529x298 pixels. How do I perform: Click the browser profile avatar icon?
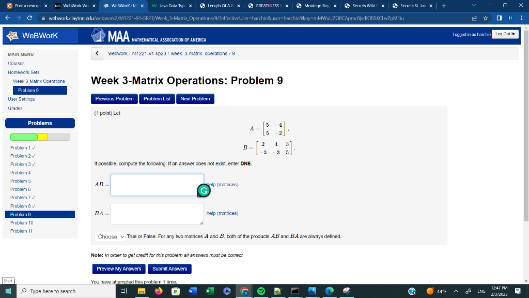pyautogui.click(x=509, y=17)
